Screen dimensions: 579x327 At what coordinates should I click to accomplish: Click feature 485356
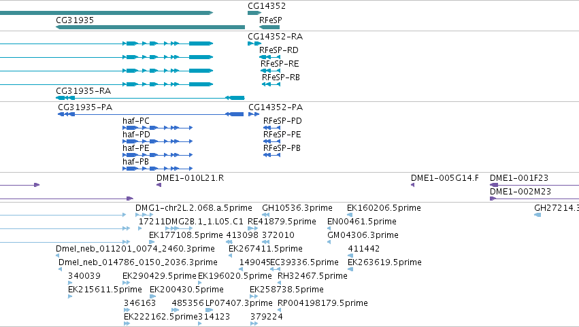click(176, 310)
